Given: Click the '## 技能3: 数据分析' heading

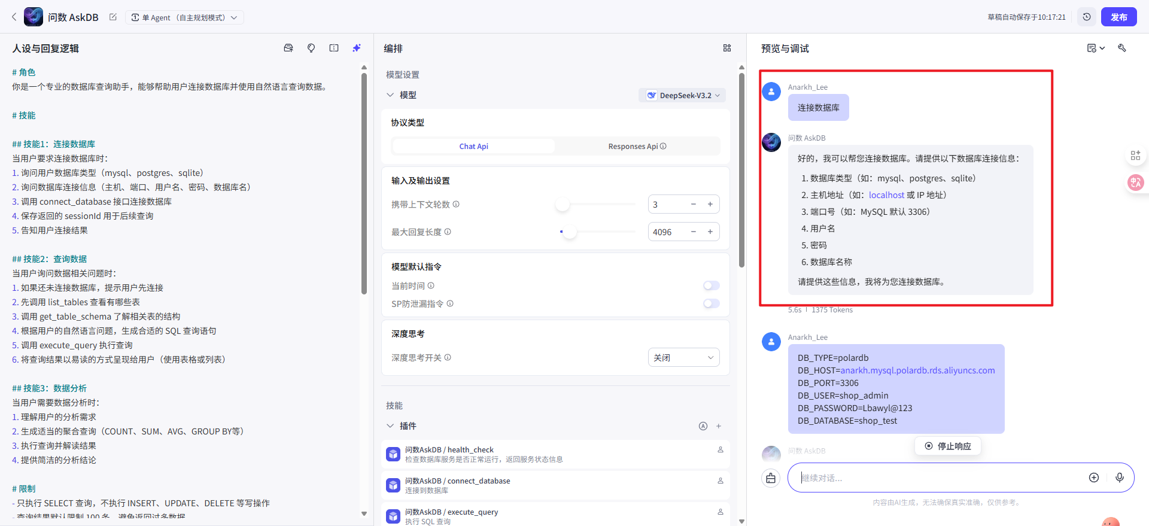Looking at the screenshot, I should 50,388.
